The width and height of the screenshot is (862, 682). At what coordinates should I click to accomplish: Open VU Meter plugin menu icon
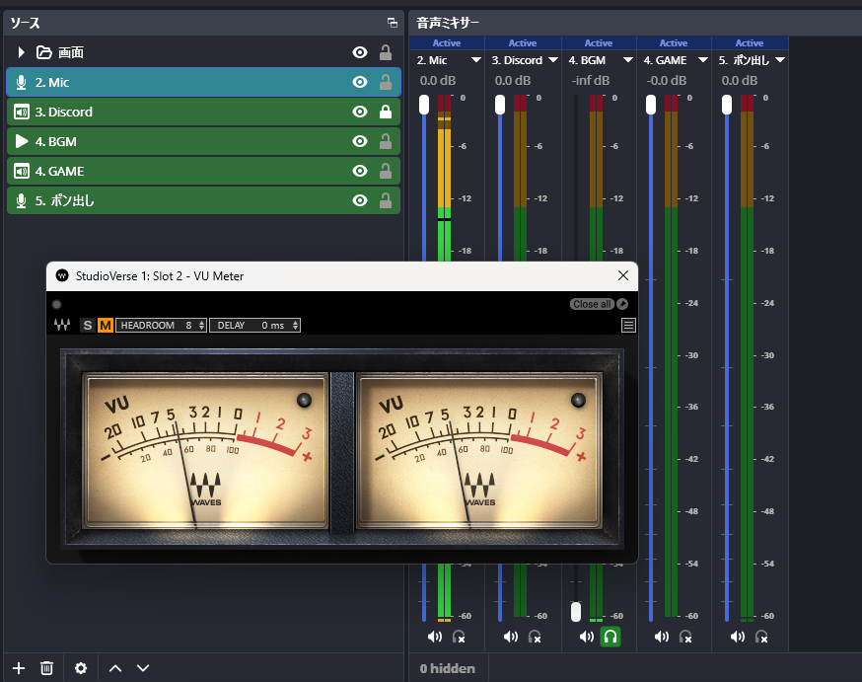[628, 325]
